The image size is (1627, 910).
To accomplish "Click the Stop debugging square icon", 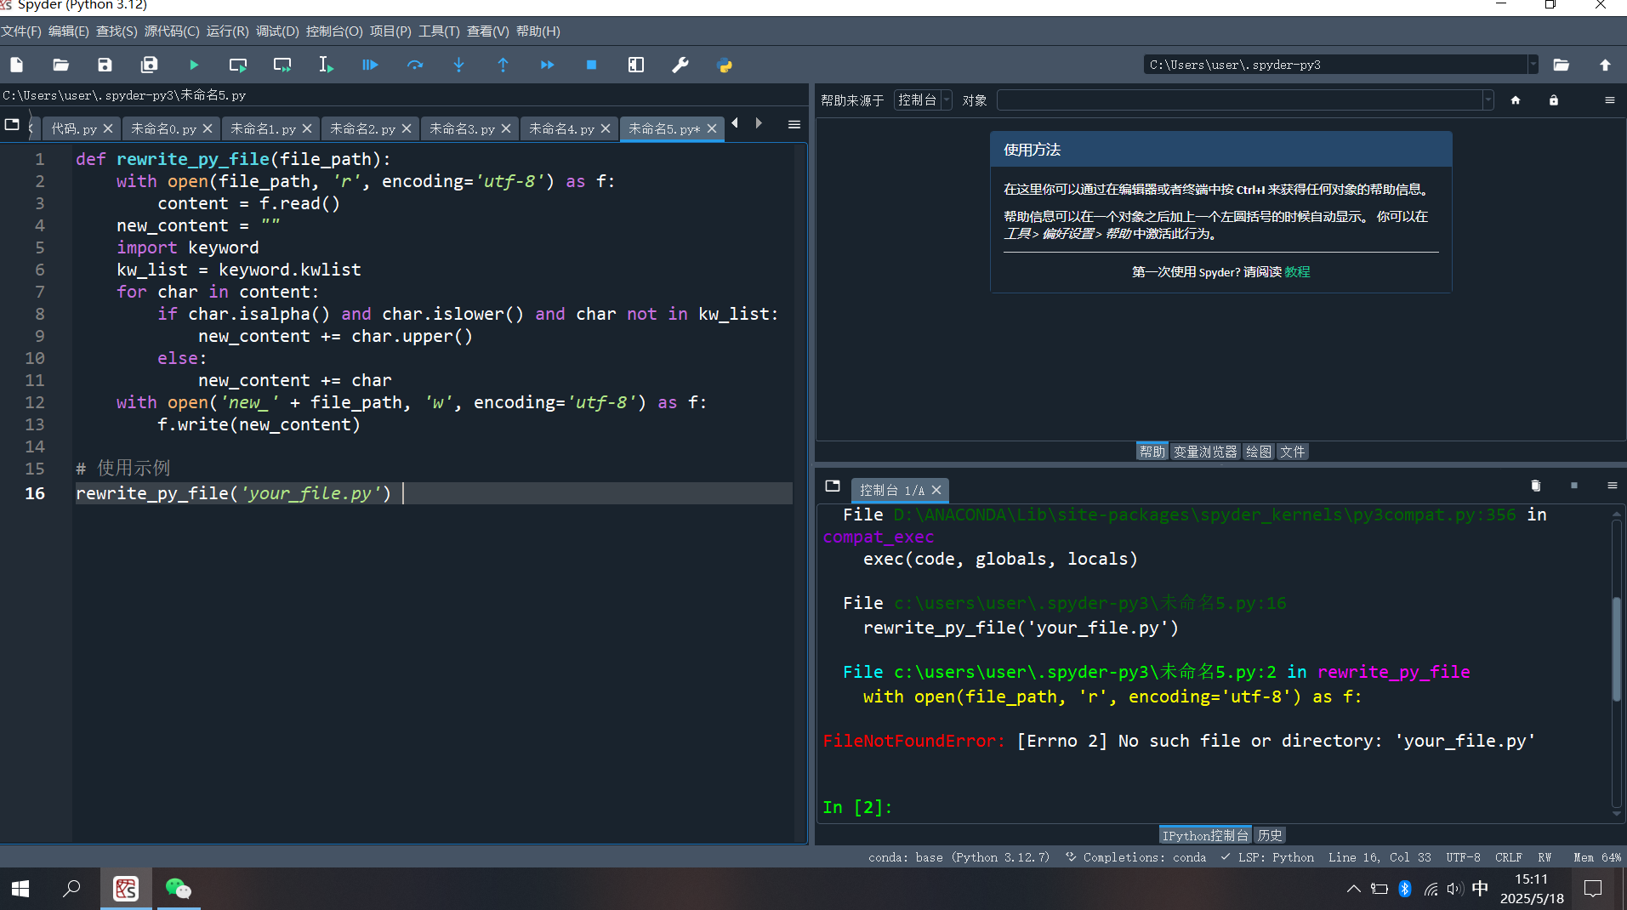I will click(x=591, y=65).
